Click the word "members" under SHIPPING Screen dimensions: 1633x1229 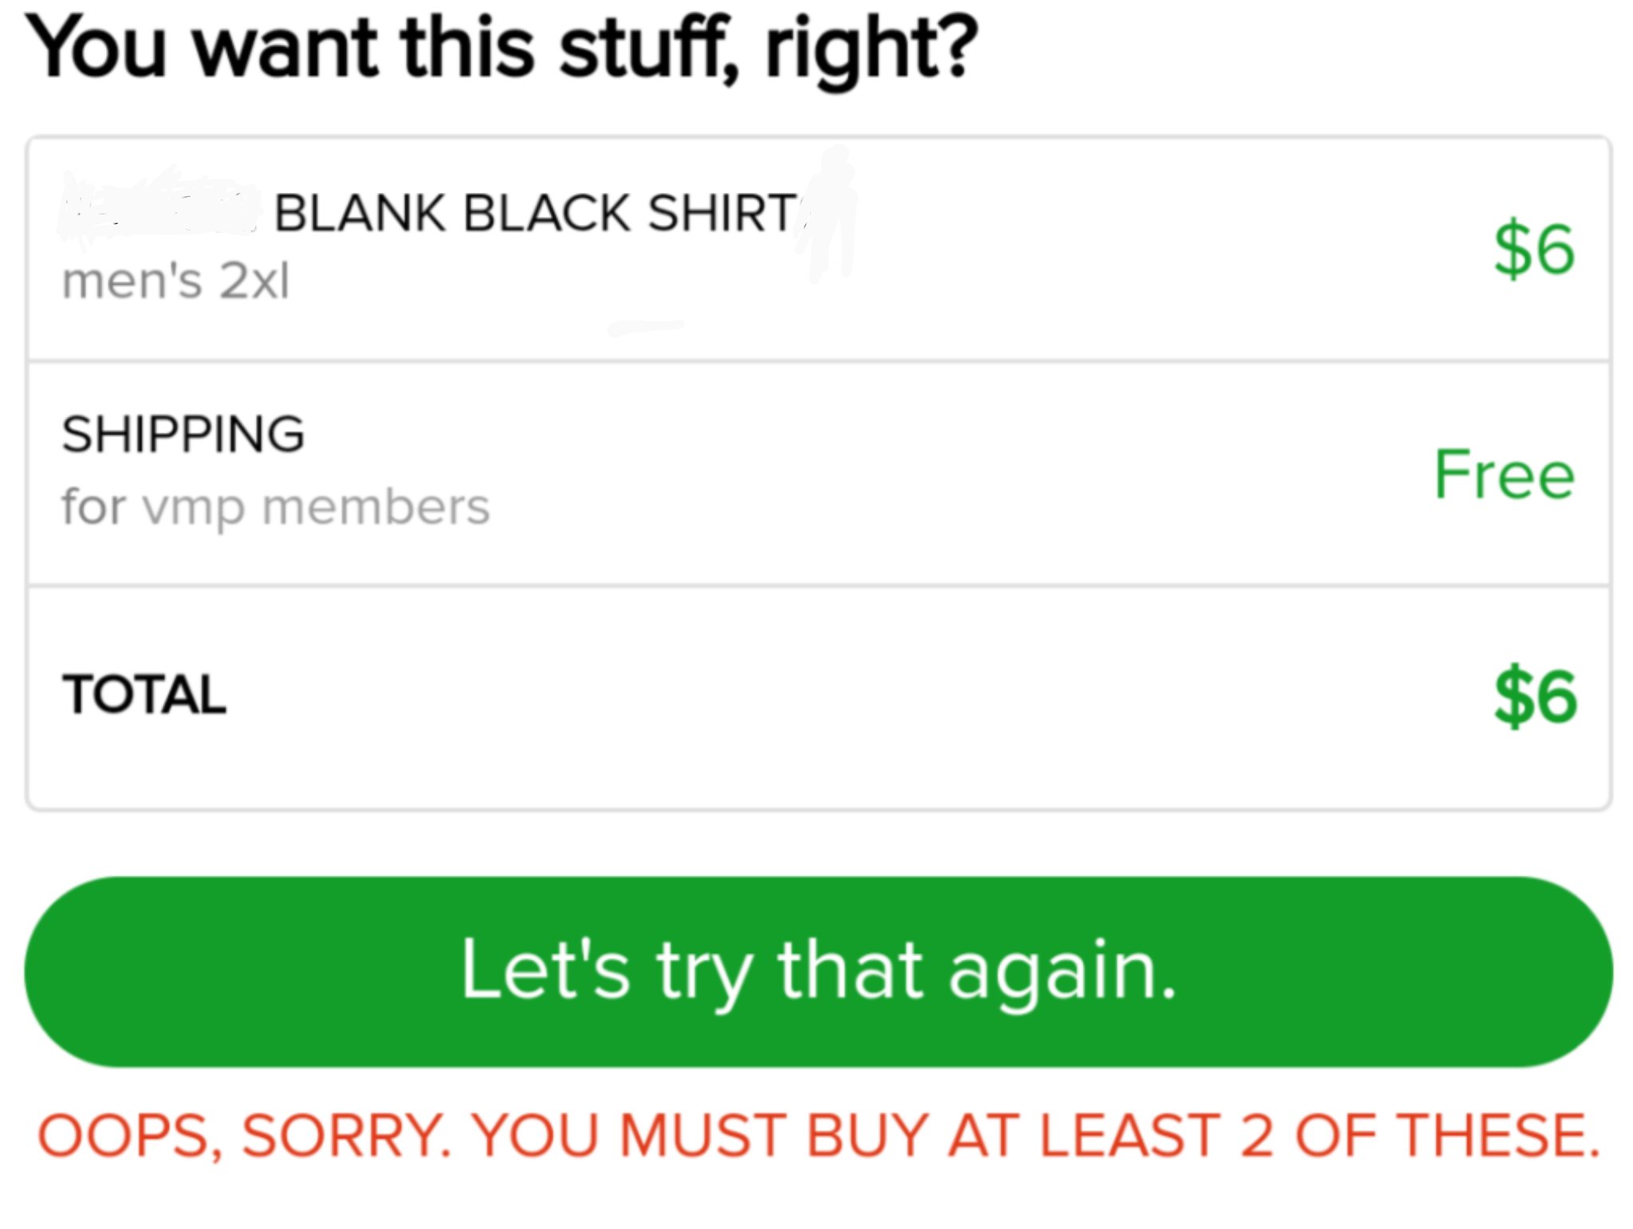[x=376, y=507]
